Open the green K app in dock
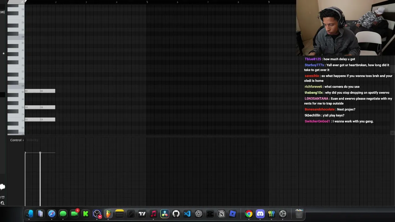The height and width of the screenshot is (222, 395). (85, 214)
